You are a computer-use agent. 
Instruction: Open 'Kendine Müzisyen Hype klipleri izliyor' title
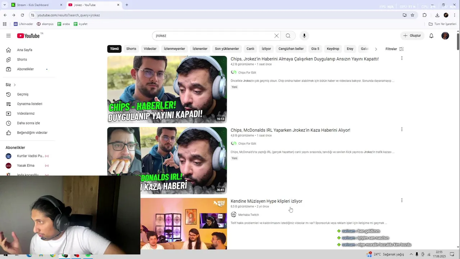click(x=266, y=201)
